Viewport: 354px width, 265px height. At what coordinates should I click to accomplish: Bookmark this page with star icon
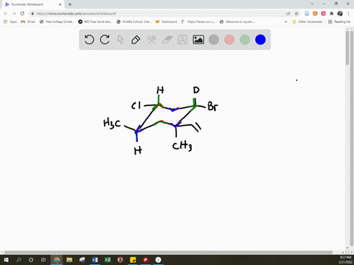coord(296,13)
